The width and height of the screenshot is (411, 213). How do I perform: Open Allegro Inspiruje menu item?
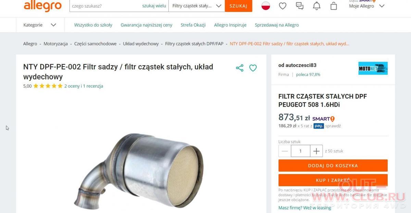(230, 25)
